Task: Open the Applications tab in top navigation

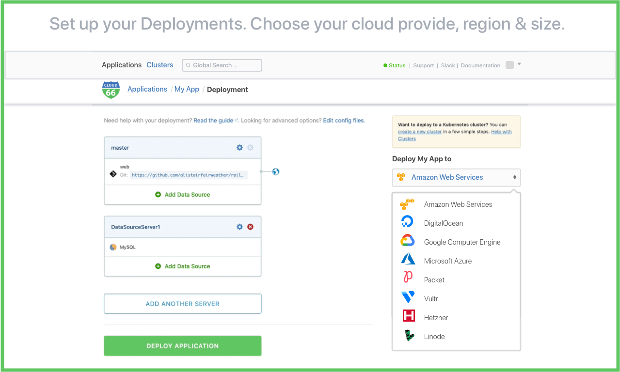Action: tap(122, 65)
